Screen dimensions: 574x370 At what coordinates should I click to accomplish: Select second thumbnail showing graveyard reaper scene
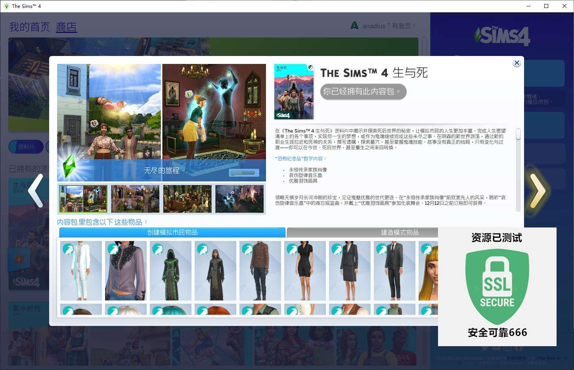(135, 198)
